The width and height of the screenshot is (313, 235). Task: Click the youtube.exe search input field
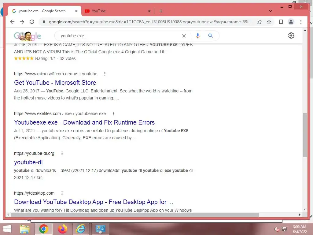click(120, 36)
